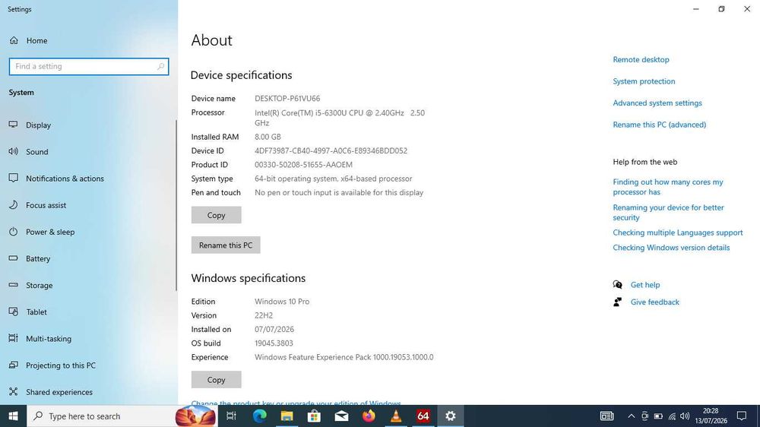Open System protection link
Image resolution: width=760 pixels, height=427 pixels.
[x=644, y=81]
